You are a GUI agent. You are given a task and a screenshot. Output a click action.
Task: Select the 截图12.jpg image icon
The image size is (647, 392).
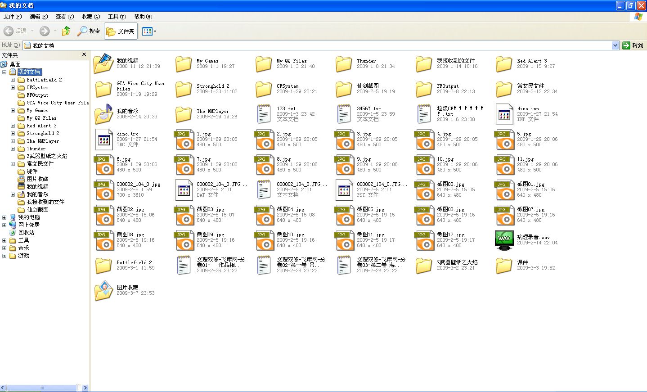pyautogui.click(x=424, y=240)
